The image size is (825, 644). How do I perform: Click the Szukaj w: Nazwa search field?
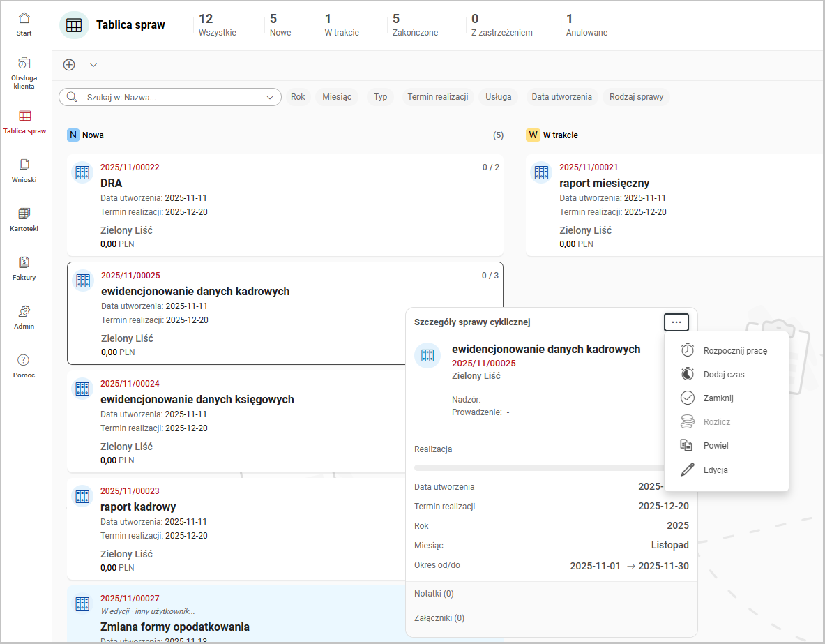click(171, 98)
